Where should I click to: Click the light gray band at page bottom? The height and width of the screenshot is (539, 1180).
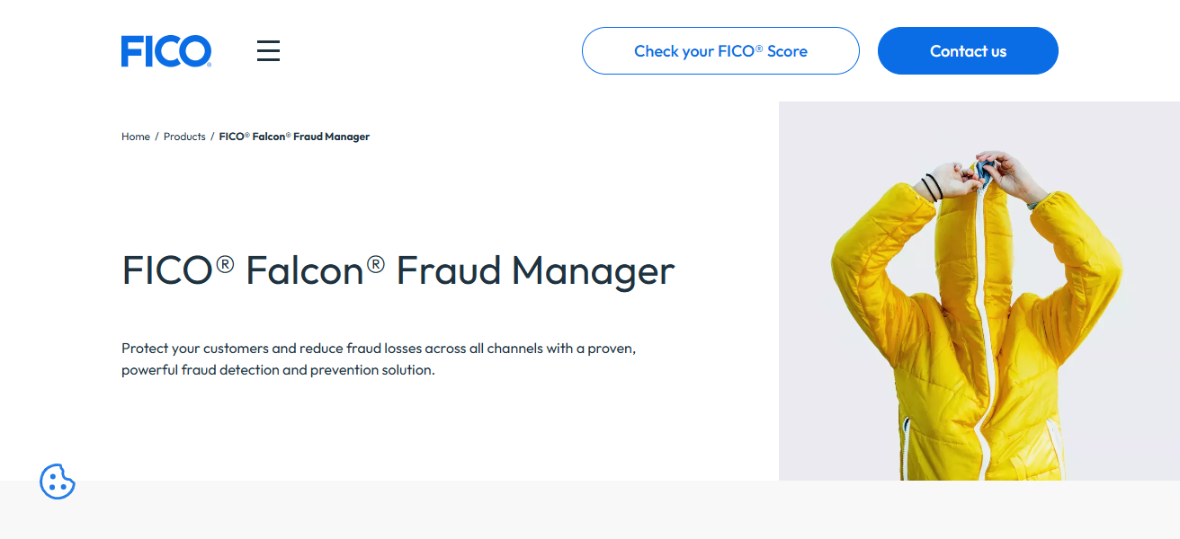coord(590,510)
